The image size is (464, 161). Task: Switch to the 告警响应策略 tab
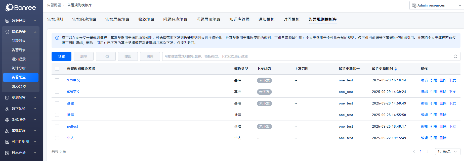point(84,19)
